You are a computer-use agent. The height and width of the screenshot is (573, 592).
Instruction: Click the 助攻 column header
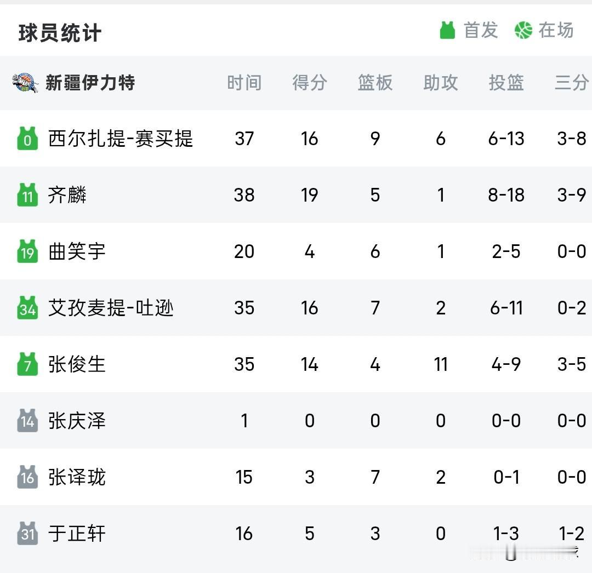click(441, 83)
